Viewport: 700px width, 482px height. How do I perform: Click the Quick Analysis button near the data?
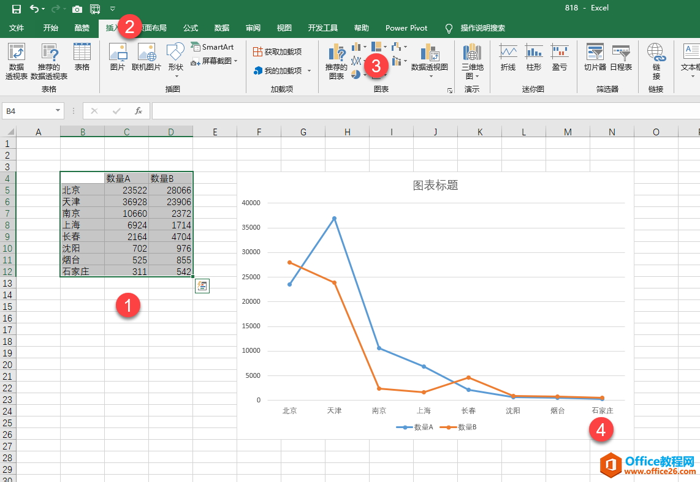[202, 285]
